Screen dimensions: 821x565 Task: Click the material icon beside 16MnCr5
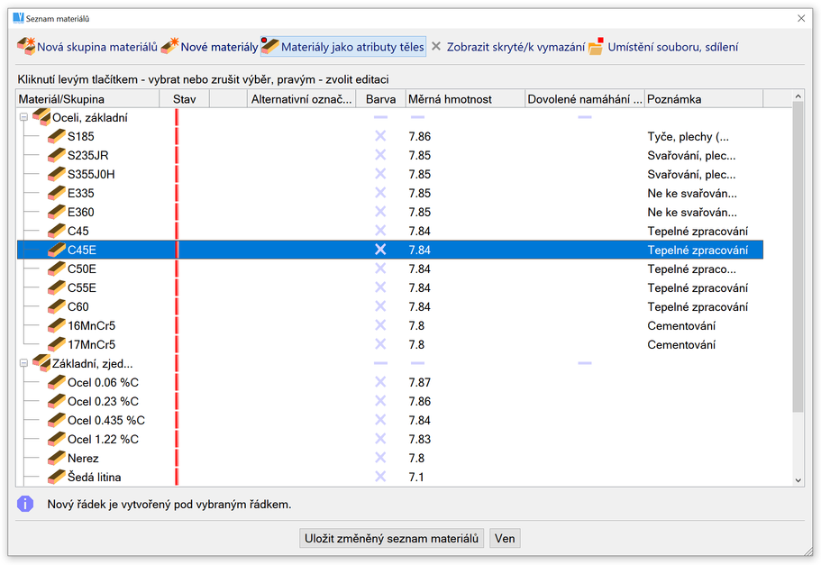(57, 326)
